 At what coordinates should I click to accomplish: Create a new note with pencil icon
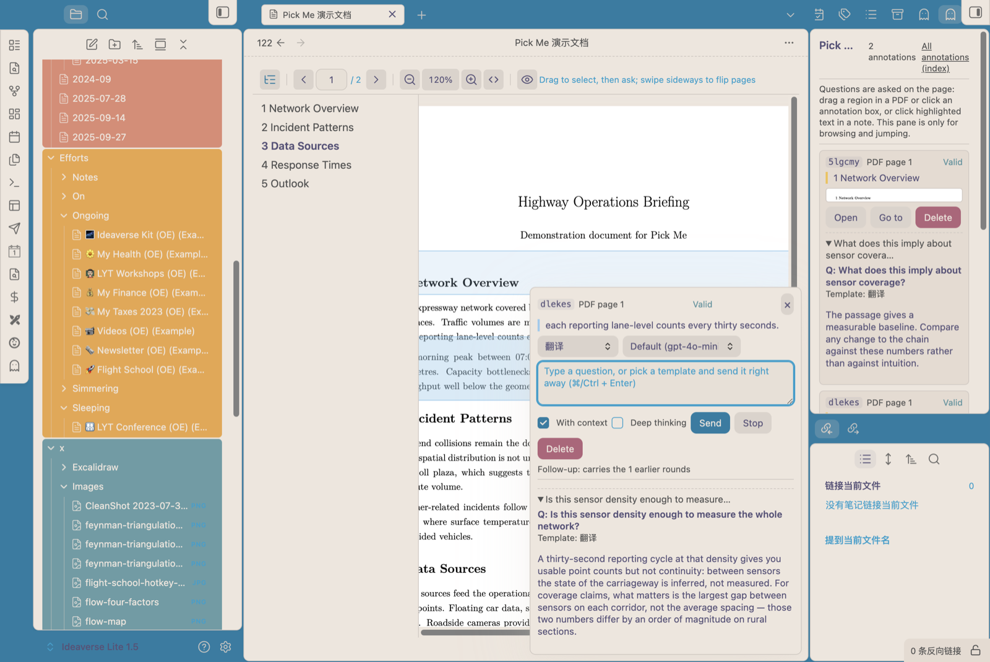pyautogui.click(x=92, y=45)
